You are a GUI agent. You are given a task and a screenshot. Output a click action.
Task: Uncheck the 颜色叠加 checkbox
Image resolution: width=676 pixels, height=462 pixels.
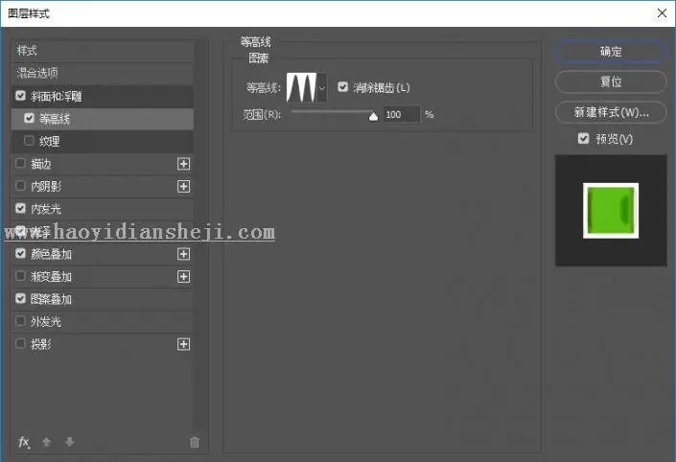pyautogui.click(x=21, y=253)
